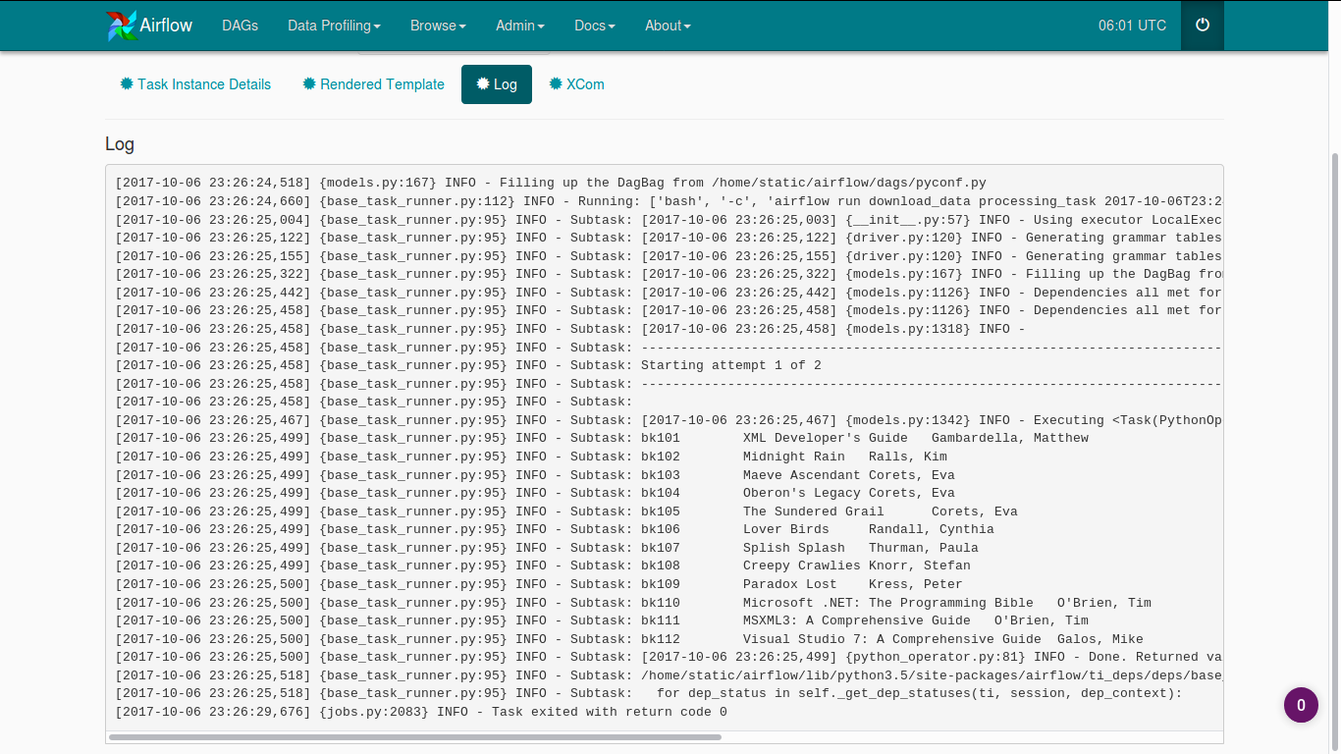Viewport: 1341px width, 754px height.
Task: Click the bk109 Paradox Lost row
Action: click(539, 584)
